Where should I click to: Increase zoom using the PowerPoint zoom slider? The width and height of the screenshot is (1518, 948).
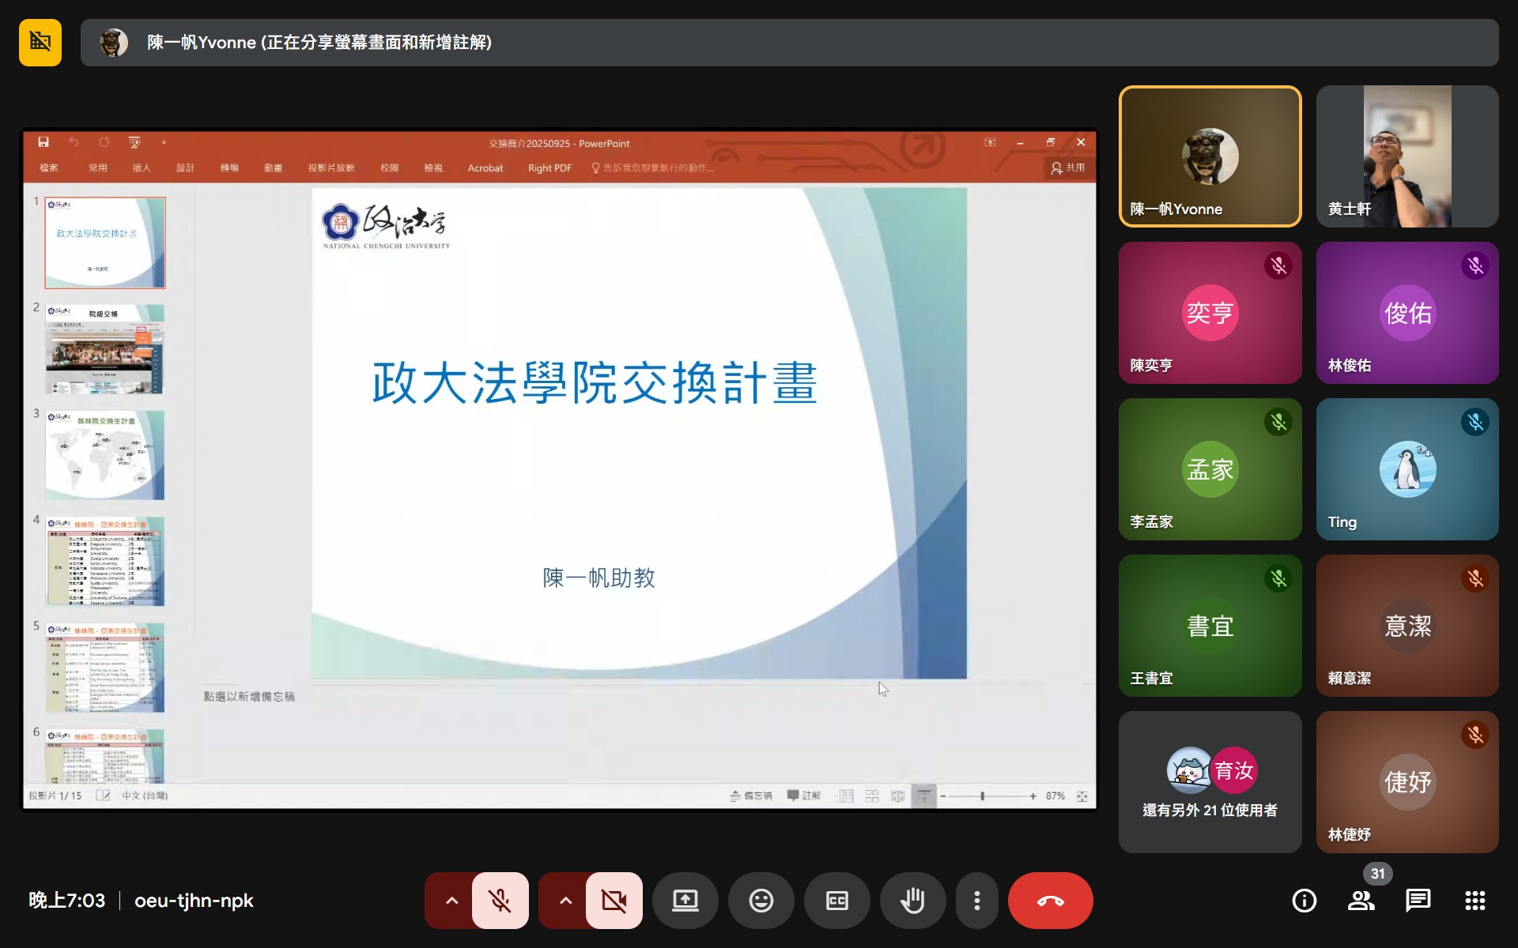pyautogui.click(x=1033, y=796)
